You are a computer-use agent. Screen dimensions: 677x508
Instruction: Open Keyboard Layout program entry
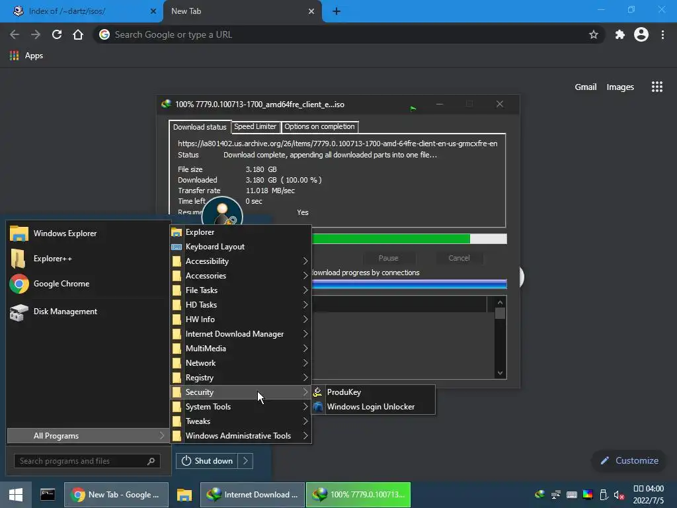[241, 247]
